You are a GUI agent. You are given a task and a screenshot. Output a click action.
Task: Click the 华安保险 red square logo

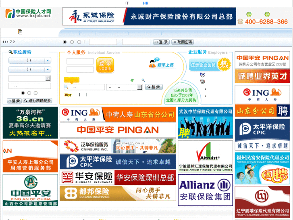click(x=67, y=177)
